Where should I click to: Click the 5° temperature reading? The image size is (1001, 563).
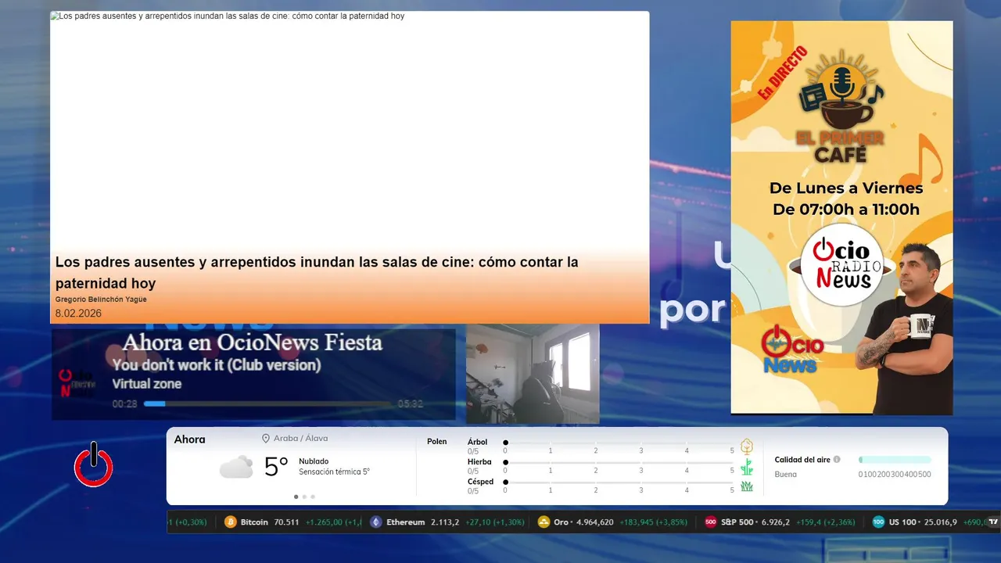click(x=276, y=467)
